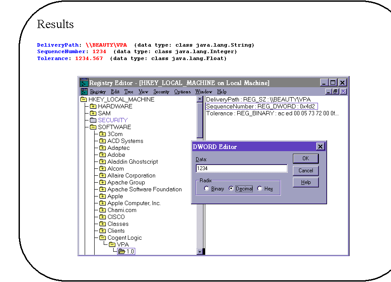Click the yellow folder icon beside SOFTWARE
The width and height of the screenshot is (391, 282).
(93, 127)
